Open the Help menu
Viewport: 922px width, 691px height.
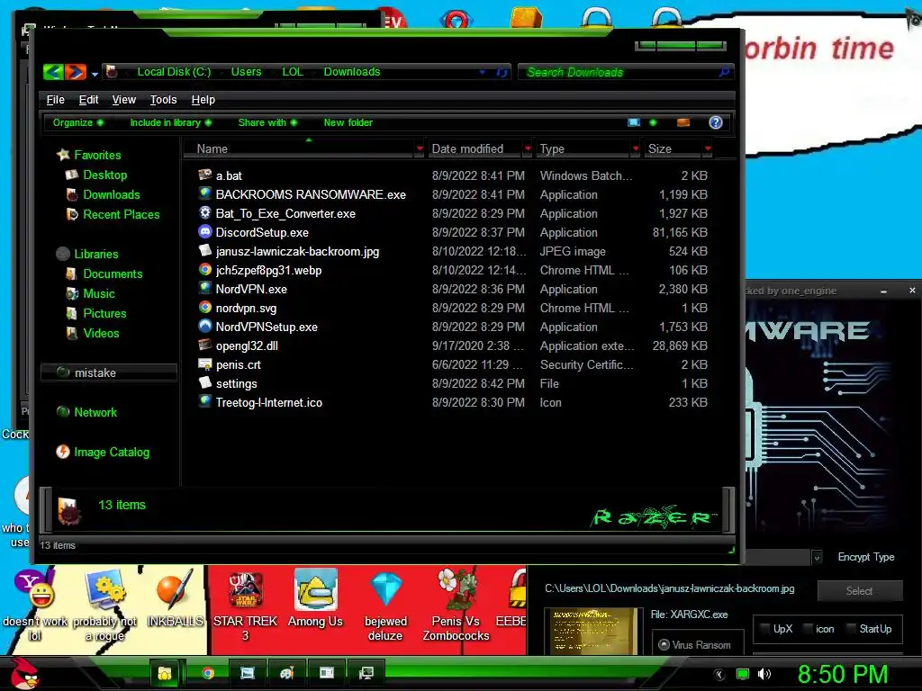click(x=203, y=100)
